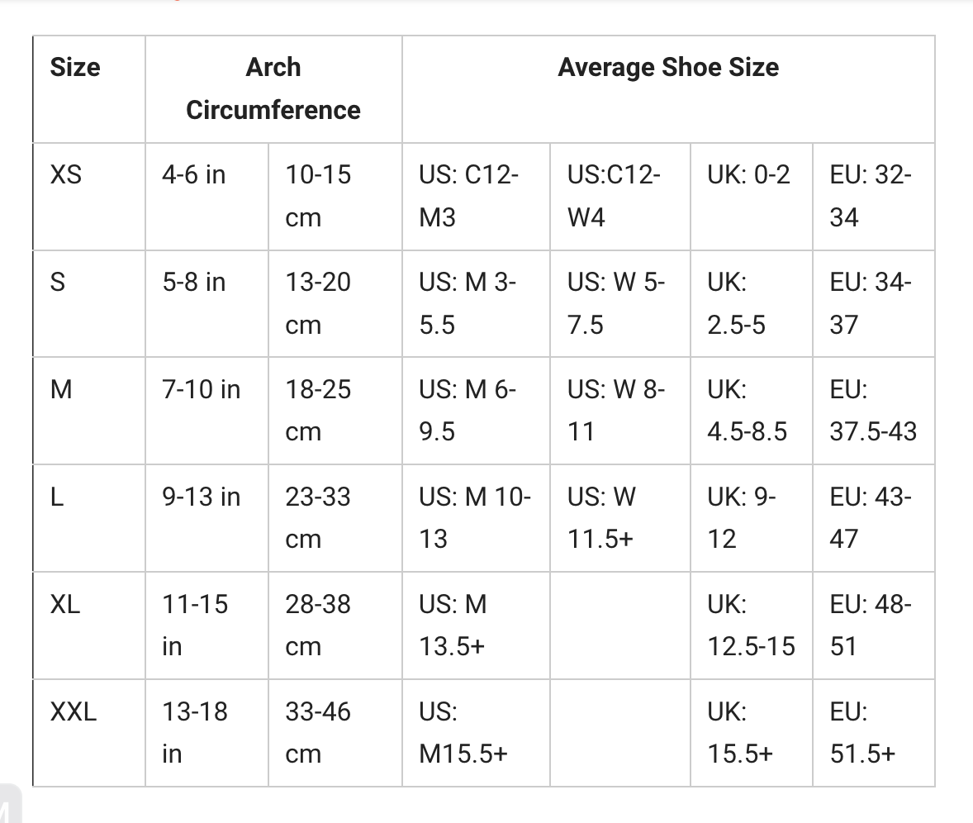Click the EU: 34-37 cell
The image size is (973, 823).
pos(871,303)
